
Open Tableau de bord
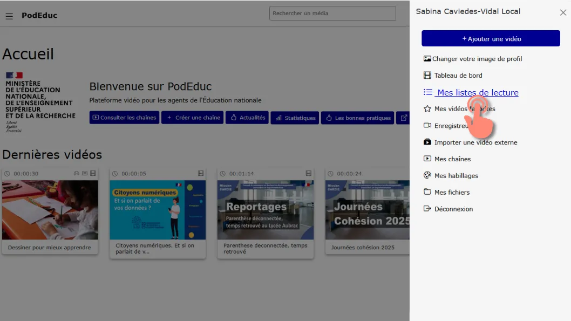[458, 76]
